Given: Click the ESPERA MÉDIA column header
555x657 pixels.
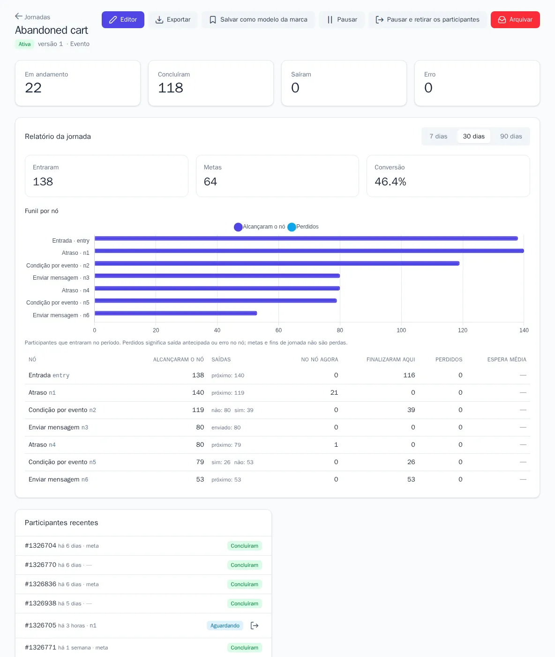Looking at the screenshot, I should pos(507,359).
